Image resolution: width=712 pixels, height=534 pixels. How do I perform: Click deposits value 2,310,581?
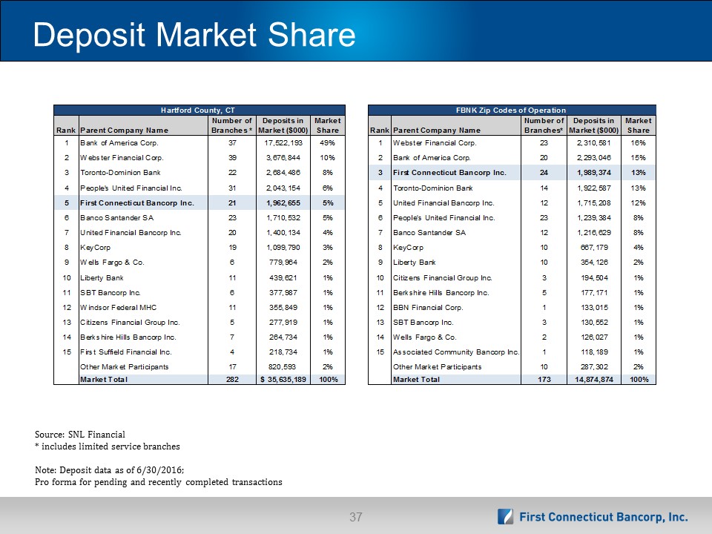pos(593,142)
